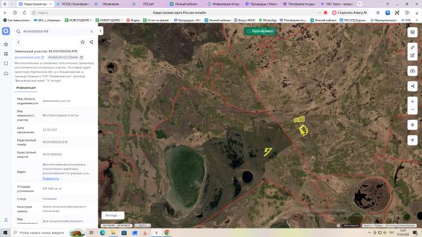This screenshot has width=422, height=237.
Task: Open File Explorer from taskbar
Action: 113,232
